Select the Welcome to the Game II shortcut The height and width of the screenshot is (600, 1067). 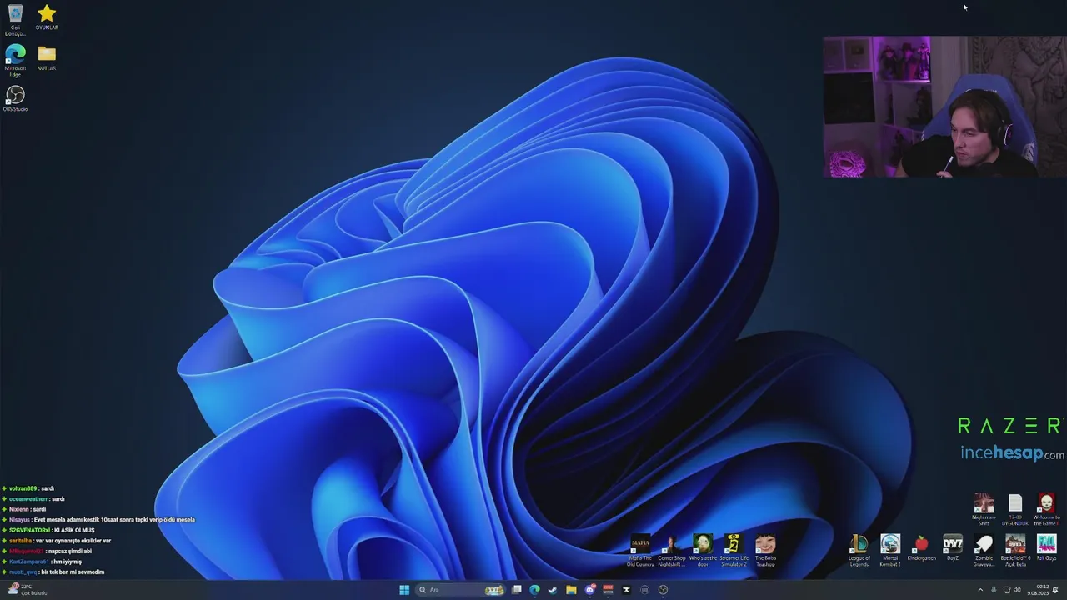tap(1046, 509)
